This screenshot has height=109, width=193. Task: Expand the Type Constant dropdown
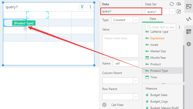[x=136, y=20]
